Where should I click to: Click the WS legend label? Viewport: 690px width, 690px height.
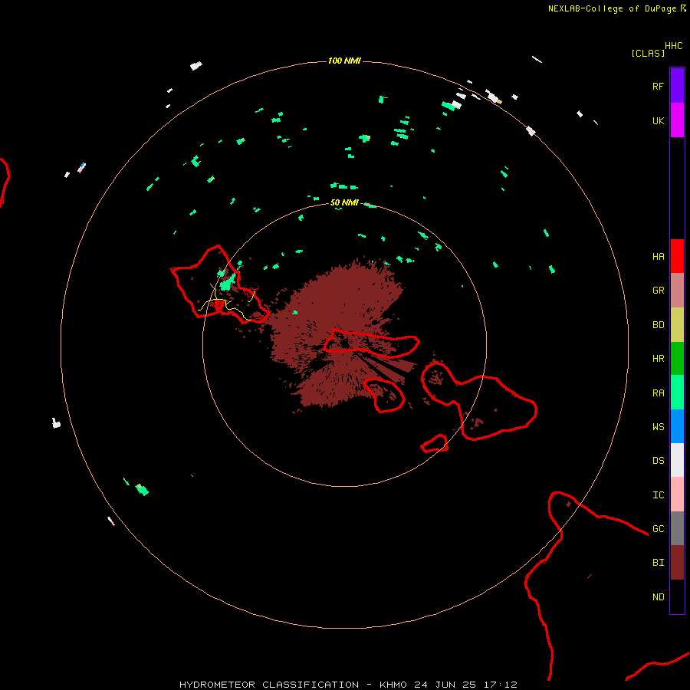(658, 427)
